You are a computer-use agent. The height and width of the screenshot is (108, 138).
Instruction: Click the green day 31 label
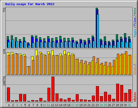[129, 105]
